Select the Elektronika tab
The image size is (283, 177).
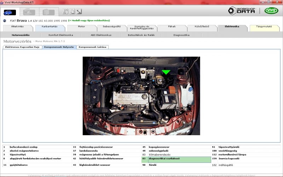point(232,28)
